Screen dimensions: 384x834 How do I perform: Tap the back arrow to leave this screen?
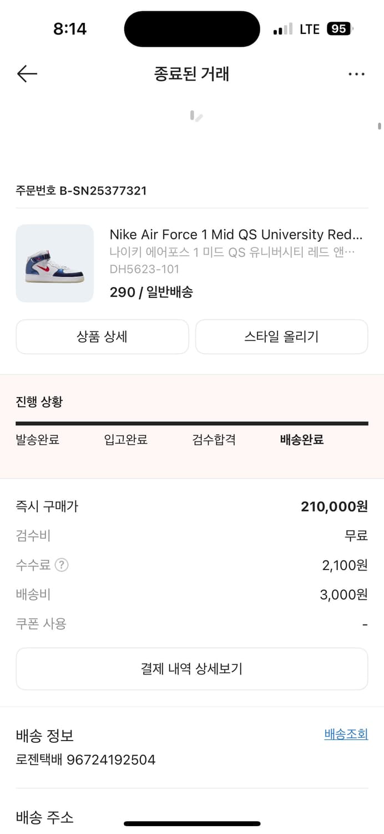[x=27, y=73]
